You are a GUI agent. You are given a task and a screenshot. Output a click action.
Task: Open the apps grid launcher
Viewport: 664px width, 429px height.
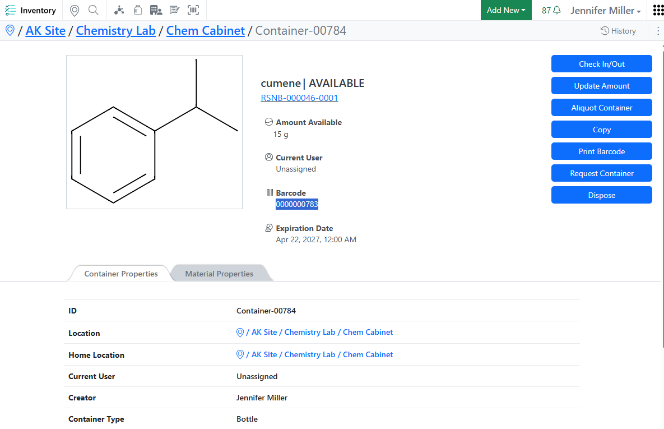[x=658, y=10]
